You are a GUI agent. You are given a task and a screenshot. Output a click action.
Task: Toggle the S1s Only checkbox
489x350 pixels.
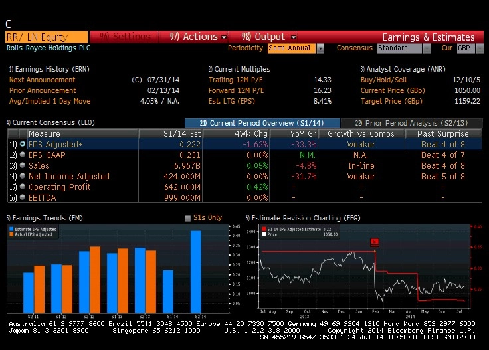[x=187, y=218]
